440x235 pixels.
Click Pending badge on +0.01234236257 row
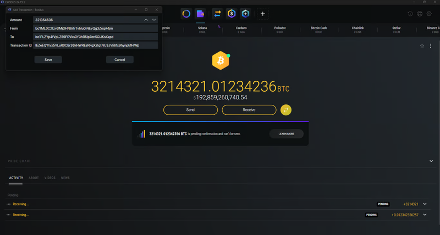[x=371, y=215]
